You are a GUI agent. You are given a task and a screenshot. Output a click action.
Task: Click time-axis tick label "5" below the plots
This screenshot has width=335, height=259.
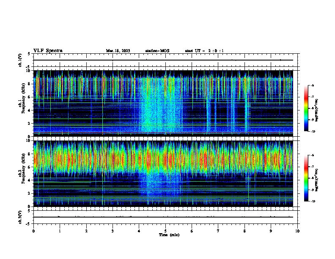click(x=165, y=231)
